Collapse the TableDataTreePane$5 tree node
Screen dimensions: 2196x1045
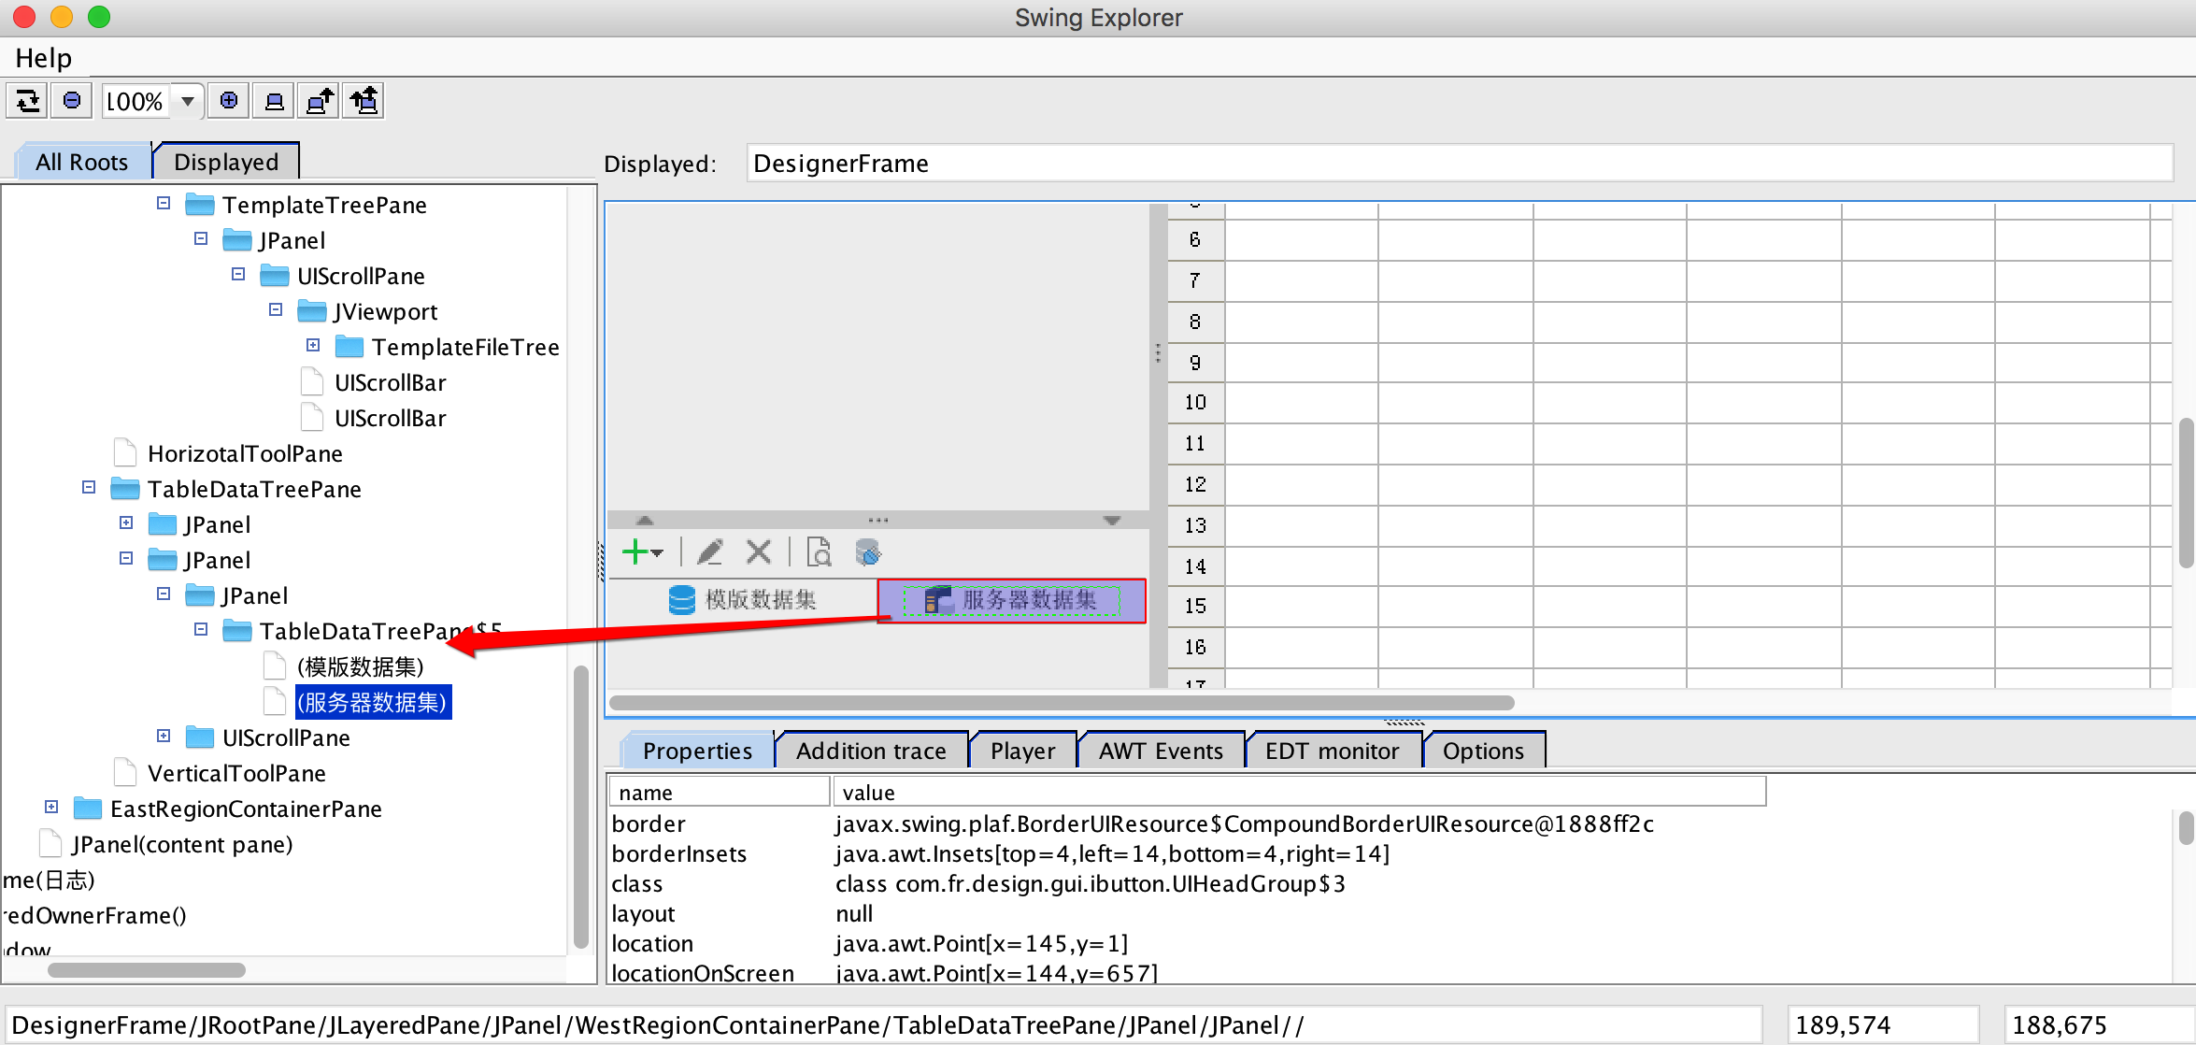(201, 629)
